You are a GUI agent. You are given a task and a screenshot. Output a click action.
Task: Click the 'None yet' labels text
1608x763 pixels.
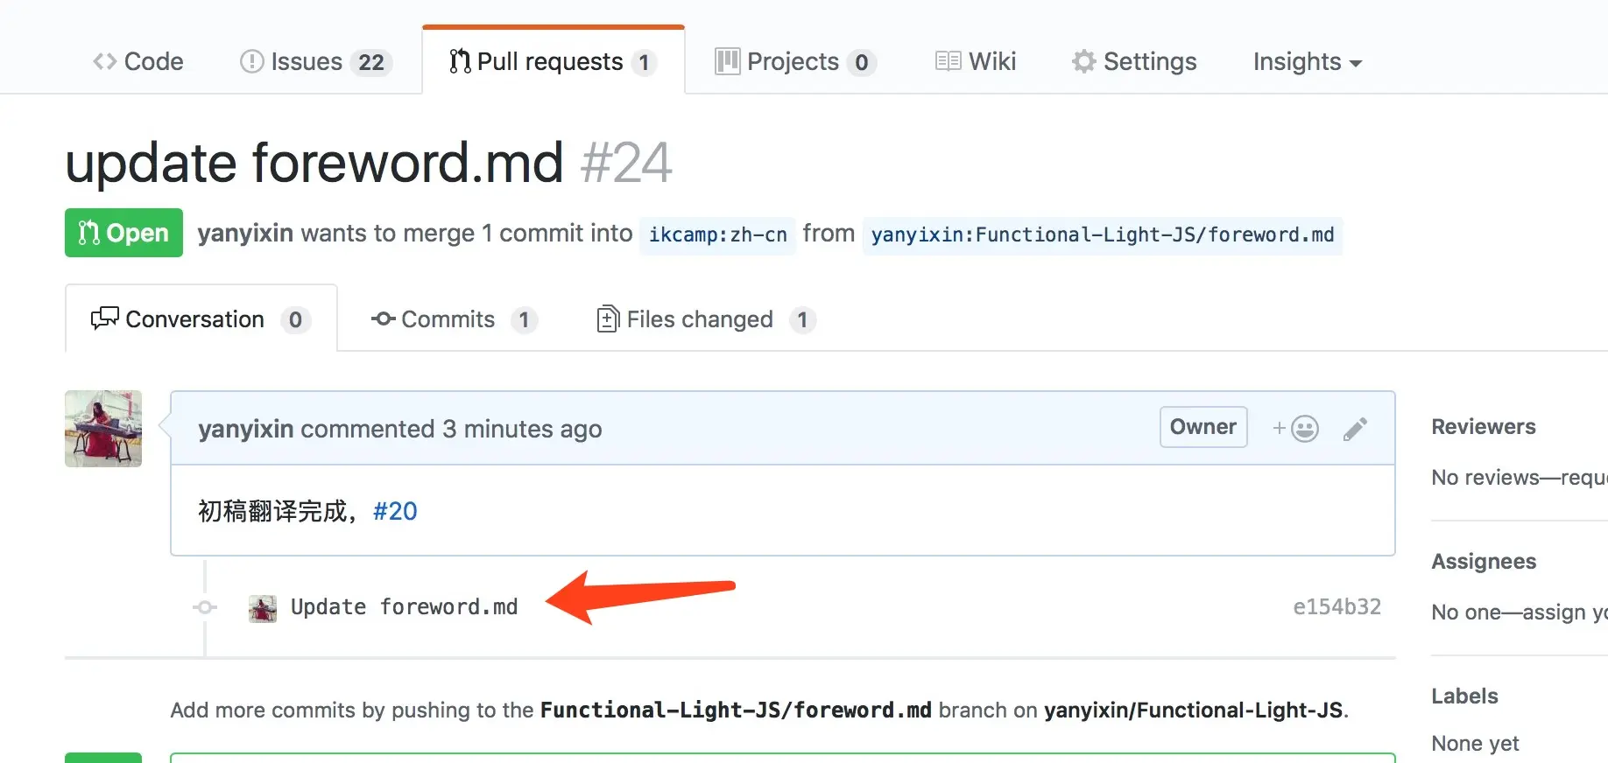pos(1475,743)
